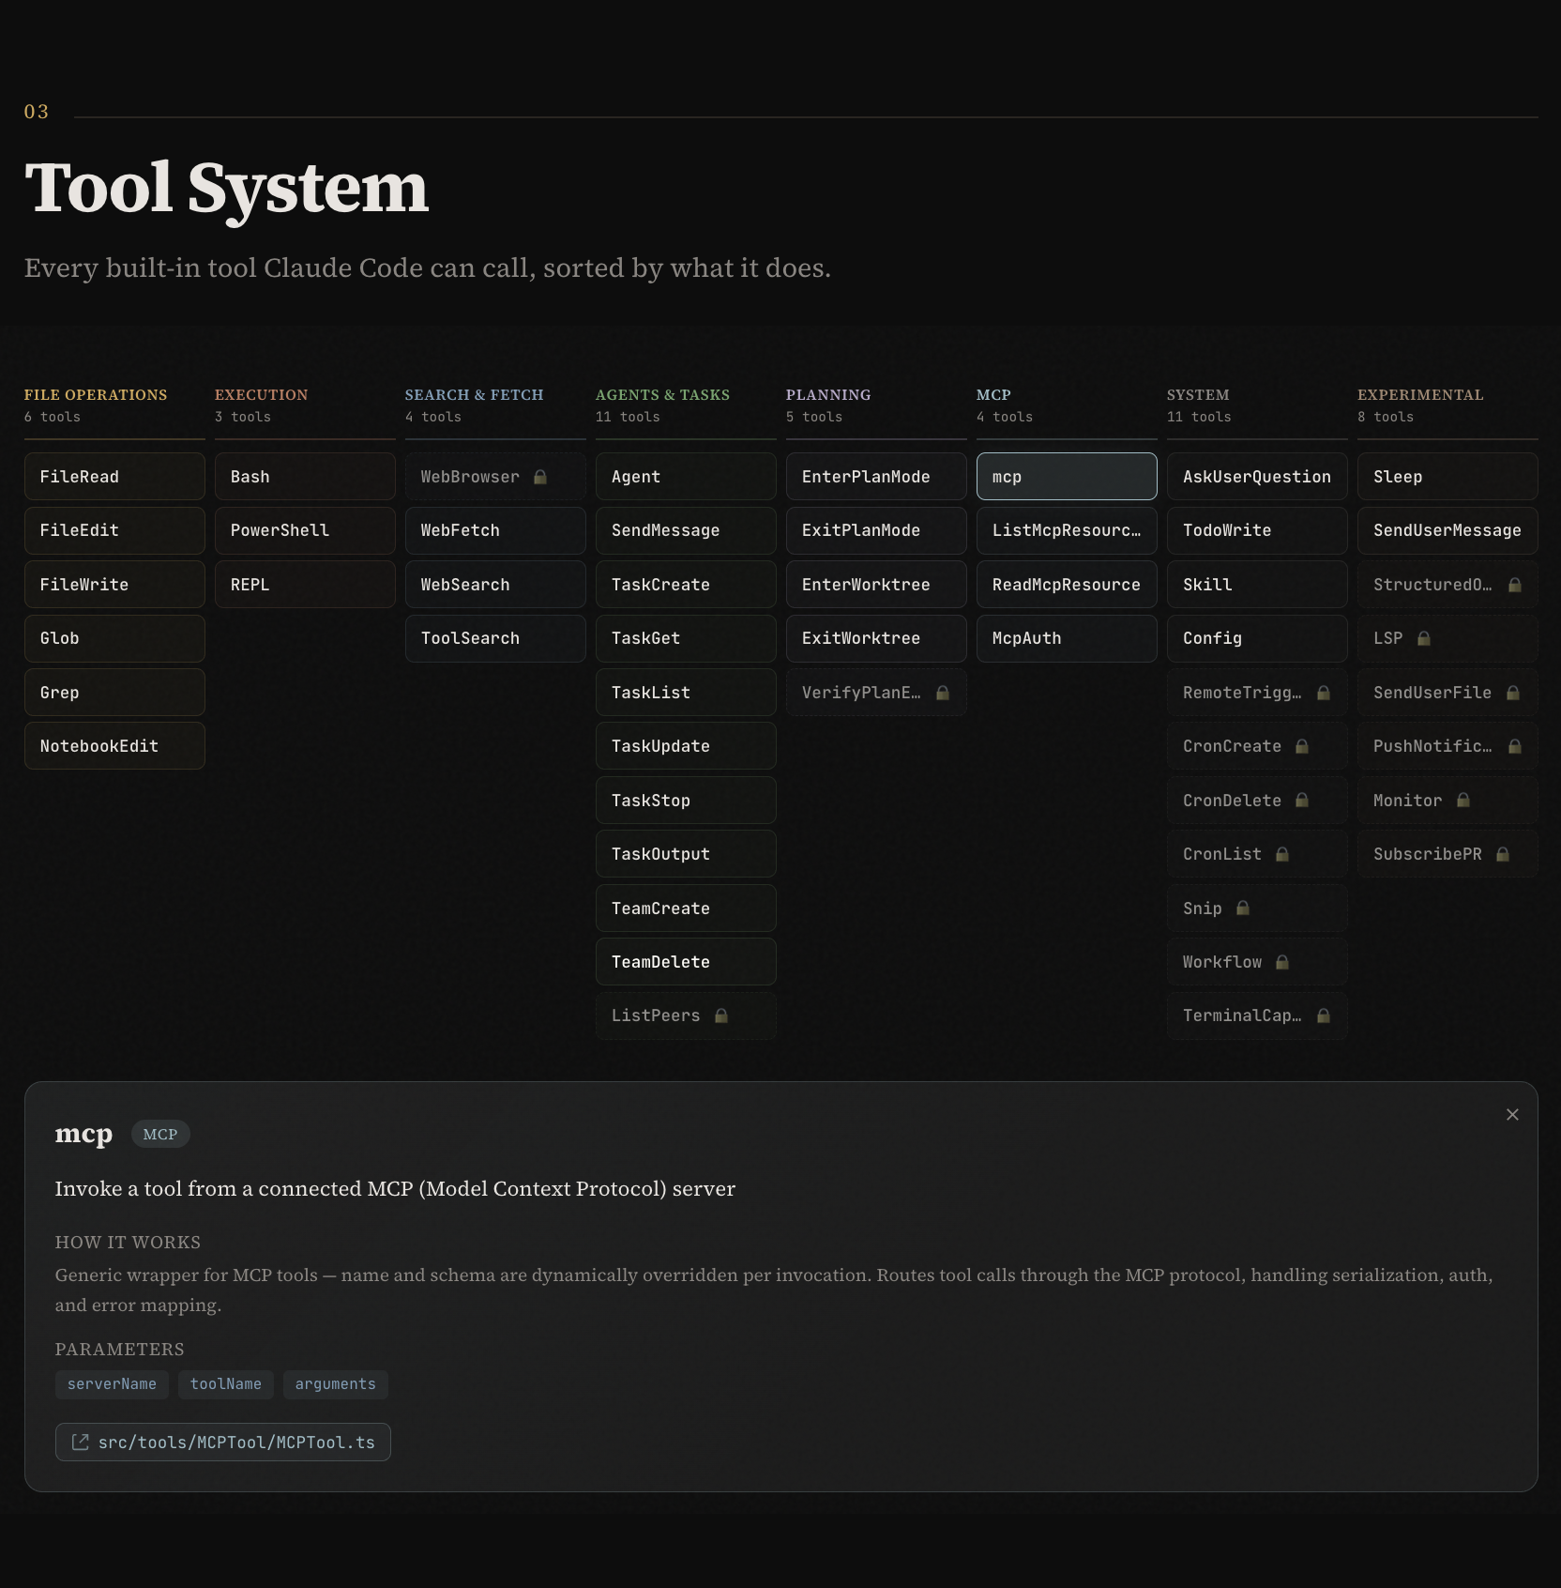Click the serverName parameter chip

[x=112, y=1384]
